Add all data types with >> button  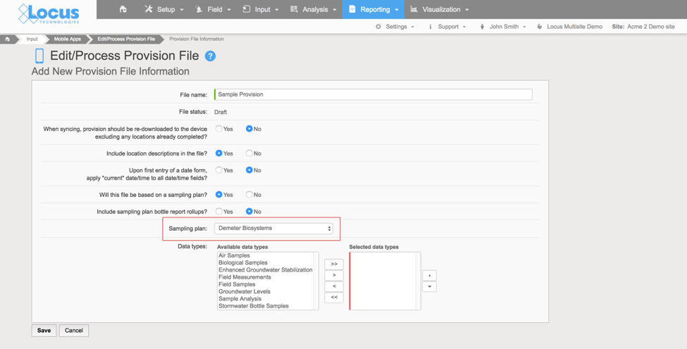(x=334, y=264)
